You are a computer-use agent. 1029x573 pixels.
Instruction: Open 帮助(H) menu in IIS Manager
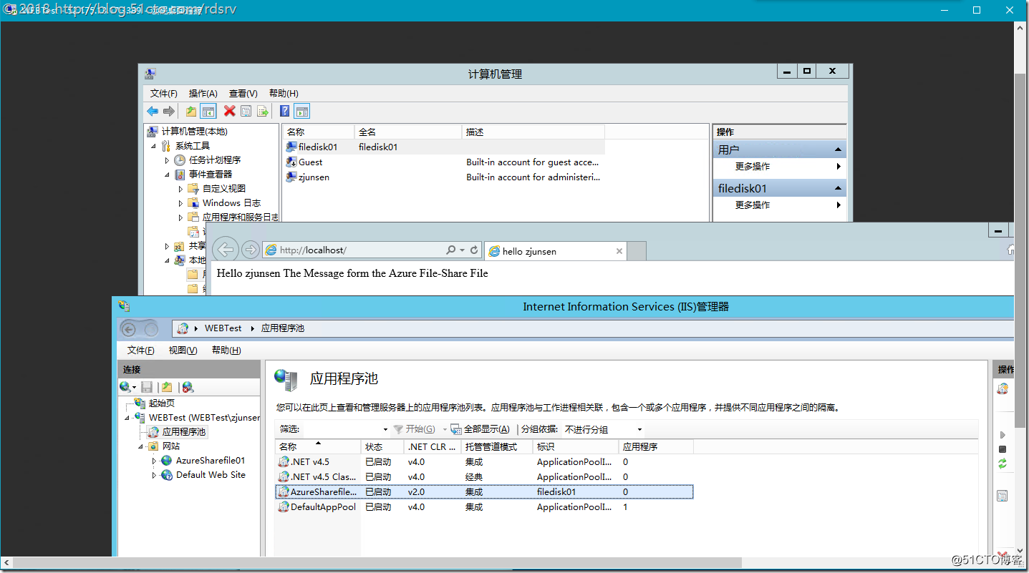coord(226,351)
